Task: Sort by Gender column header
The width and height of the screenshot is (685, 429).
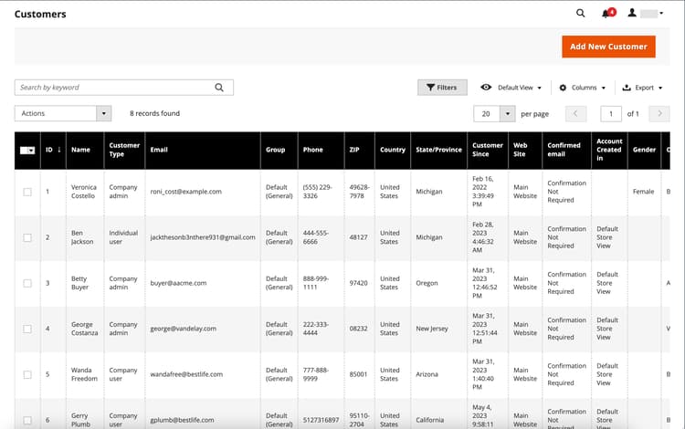Action: (x=645, y=150)
